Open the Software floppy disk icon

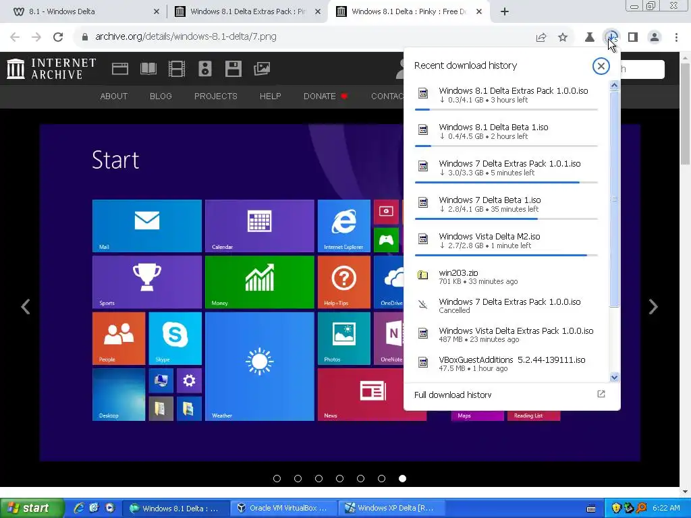click(x=233, y=69)
